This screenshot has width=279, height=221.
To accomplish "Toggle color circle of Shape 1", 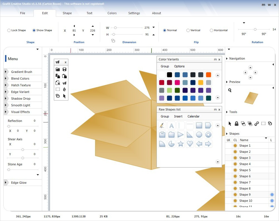I will pos(235,146).
